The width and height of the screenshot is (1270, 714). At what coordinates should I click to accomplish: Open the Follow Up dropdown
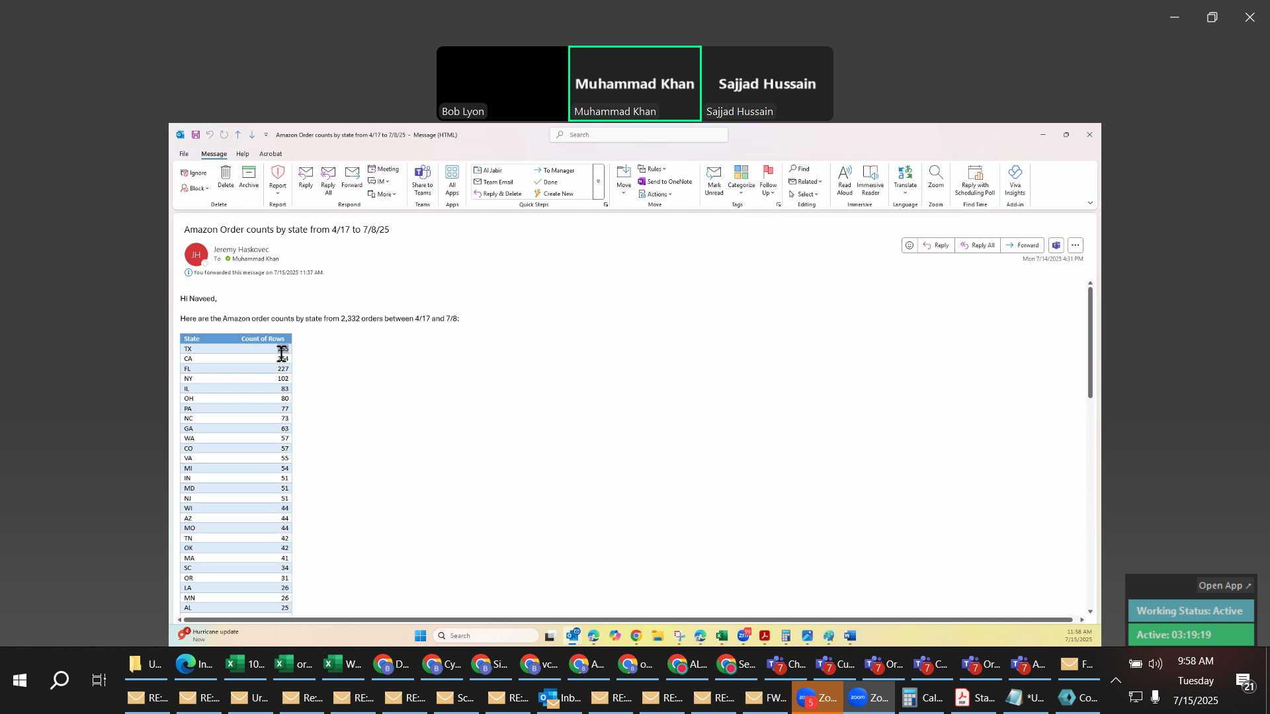click(x=769, y=180)
